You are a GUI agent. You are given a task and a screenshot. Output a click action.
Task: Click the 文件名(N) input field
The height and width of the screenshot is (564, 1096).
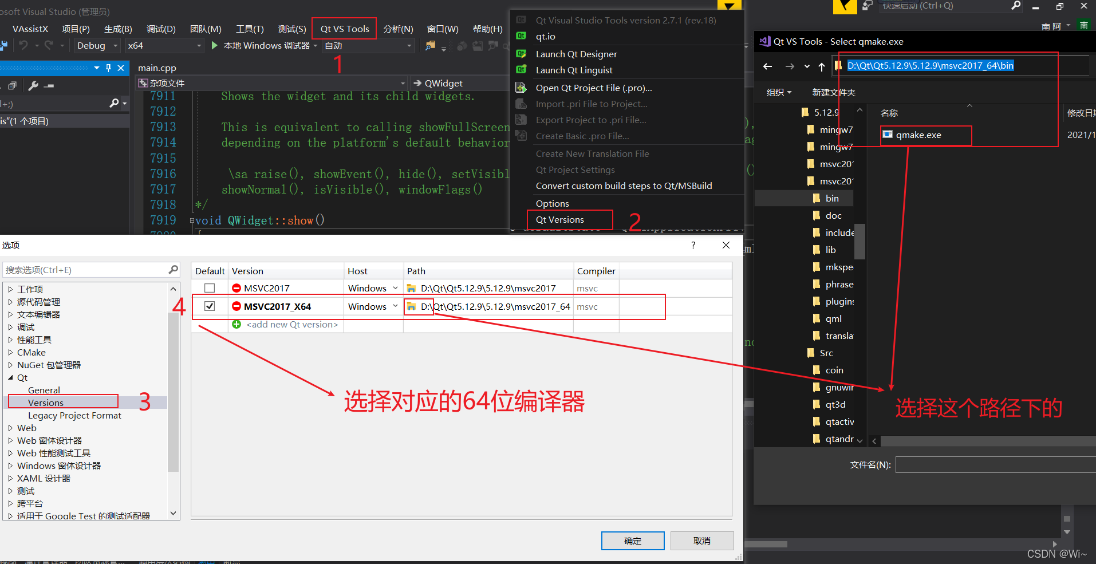tap(995, 464)
